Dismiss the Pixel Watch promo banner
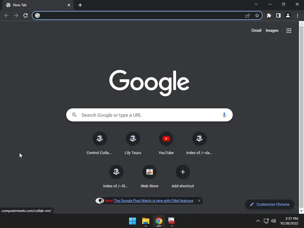 point(199,201)
